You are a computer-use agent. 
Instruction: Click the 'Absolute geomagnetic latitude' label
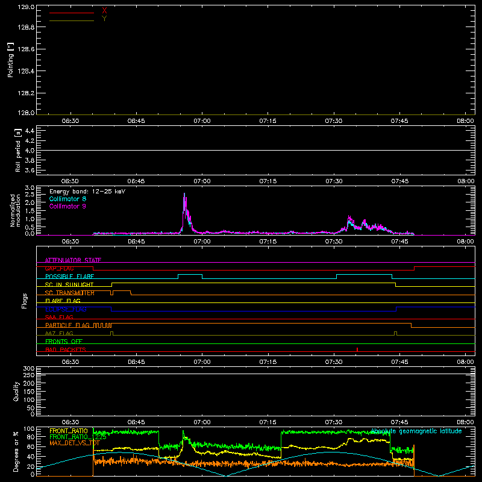point(416,431)
